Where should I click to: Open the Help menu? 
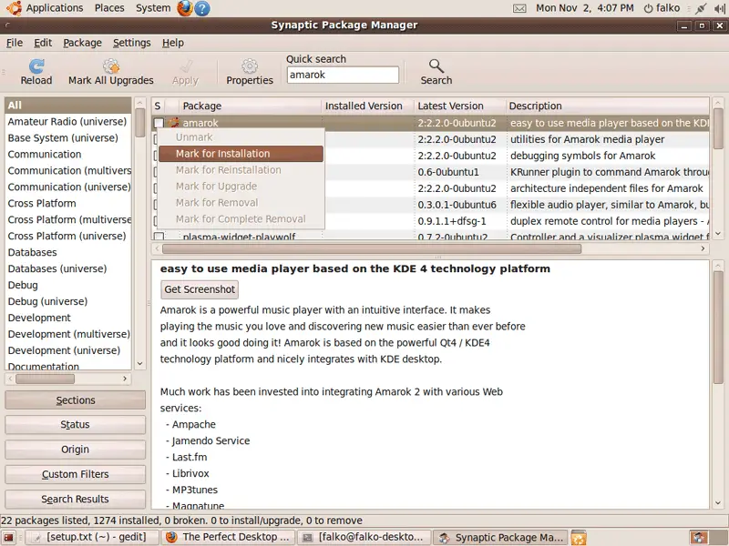[x=173, y=43]
